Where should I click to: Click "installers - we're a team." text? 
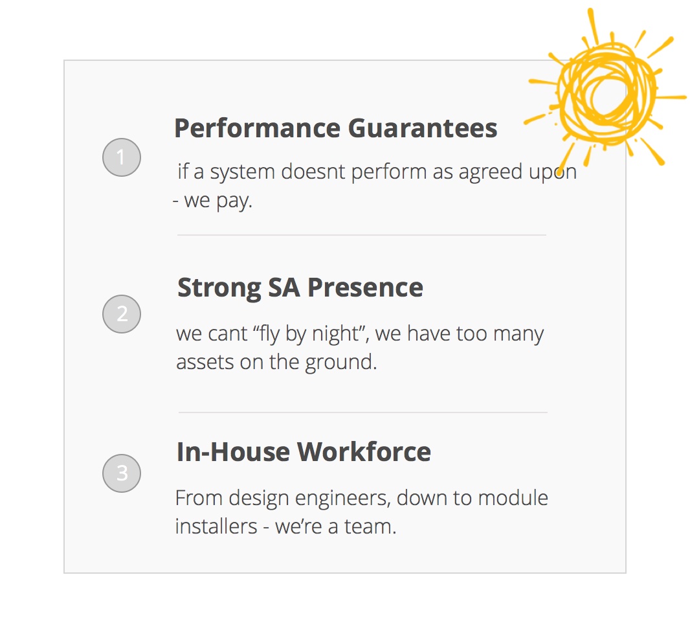tap(285, 526)
